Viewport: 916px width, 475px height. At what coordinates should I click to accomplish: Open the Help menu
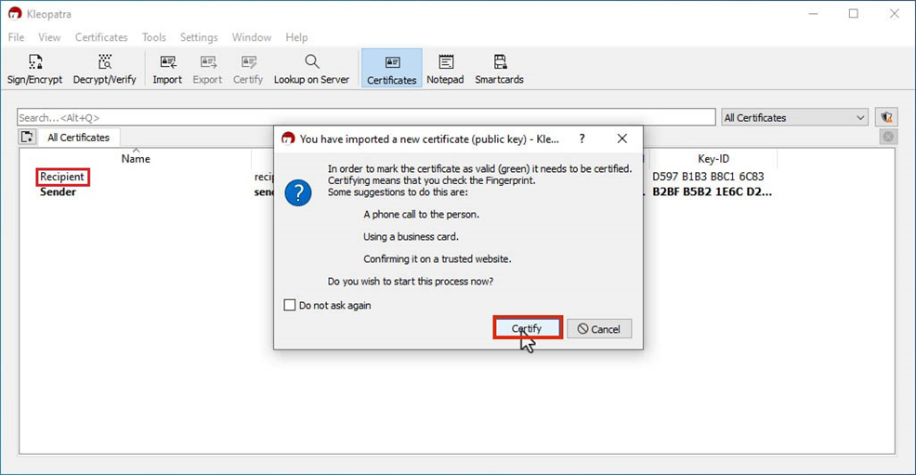click(x=296, y=37)
